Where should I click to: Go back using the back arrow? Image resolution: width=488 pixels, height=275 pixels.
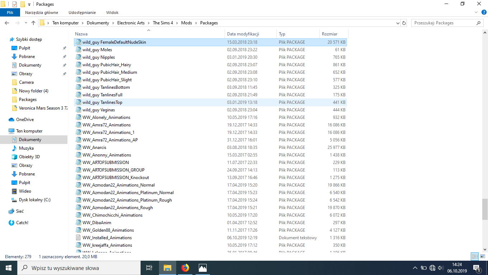click(7, 23)
